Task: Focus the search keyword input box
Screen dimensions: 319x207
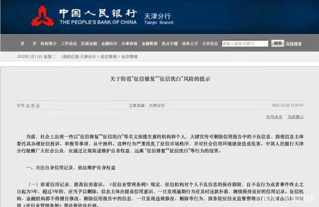Action: click(245, 43)
